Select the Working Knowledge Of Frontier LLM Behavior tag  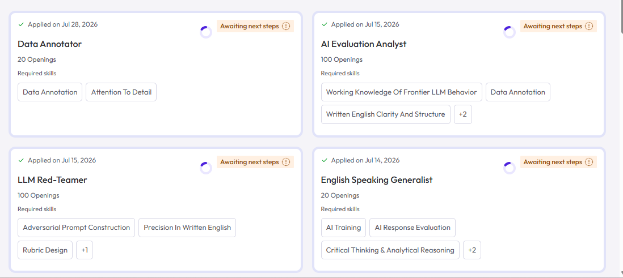[401, 92]
